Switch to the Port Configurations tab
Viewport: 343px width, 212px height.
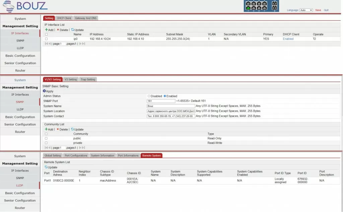76,156
